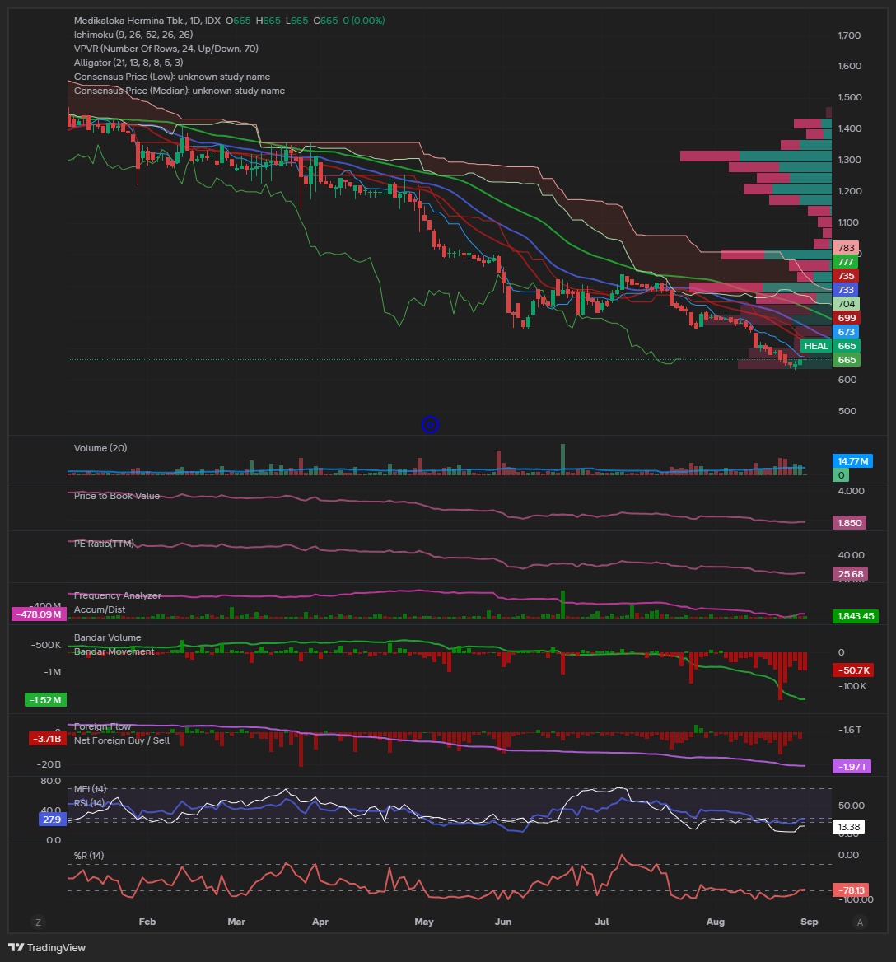Click the Jul label on time axis
The height and width of the screenshot is (962, 896).
[x=602, y=922]
